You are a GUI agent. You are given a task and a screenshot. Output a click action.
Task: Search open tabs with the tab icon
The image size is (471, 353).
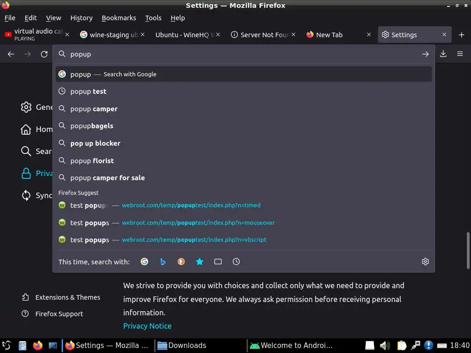[x=218, y=262]
